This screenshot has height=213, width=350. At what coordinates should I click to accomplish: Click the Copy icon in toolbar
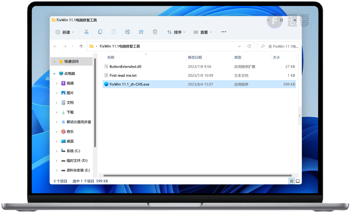pyautogui.click(x=100, y=32)
